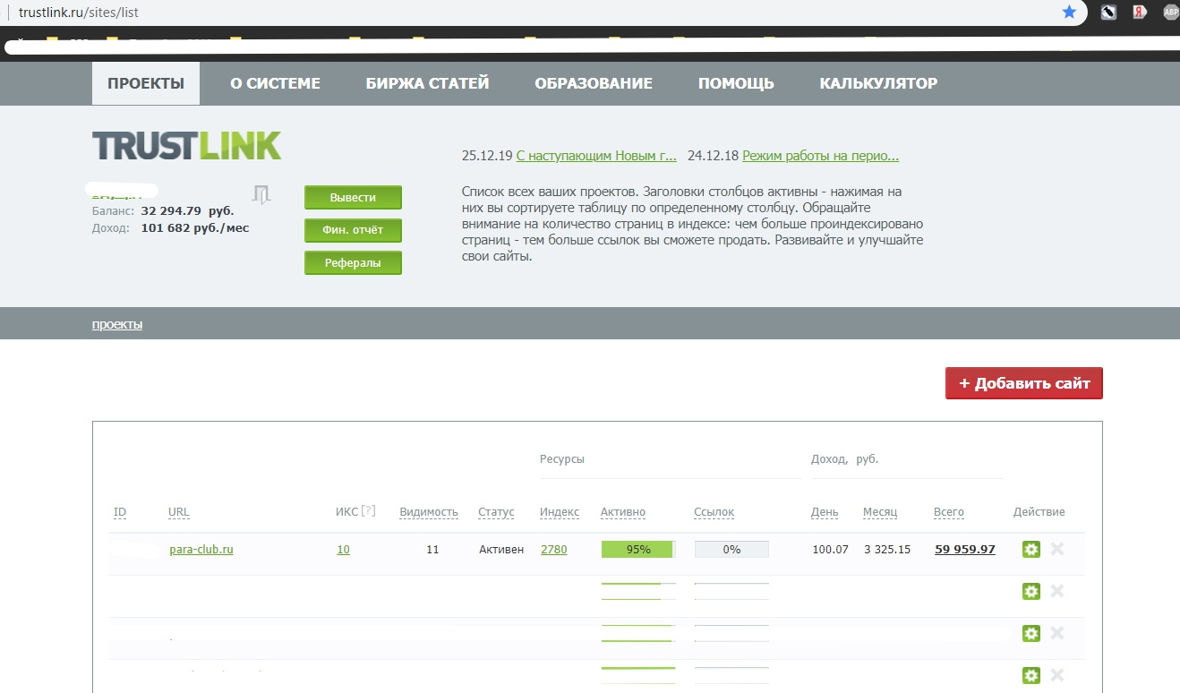This screenshot has width=1180, height=693.
Task: Open the Yandex extension icon
Action: point(1139,13)
